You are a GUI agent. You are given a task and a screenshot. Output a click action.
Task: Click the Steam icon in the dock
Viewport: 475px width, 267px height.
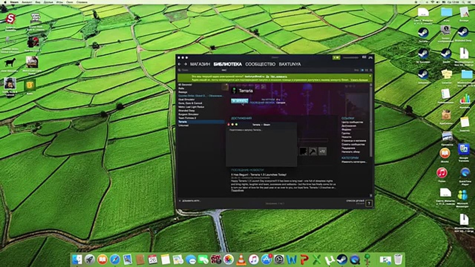click(x=342, y=259)
